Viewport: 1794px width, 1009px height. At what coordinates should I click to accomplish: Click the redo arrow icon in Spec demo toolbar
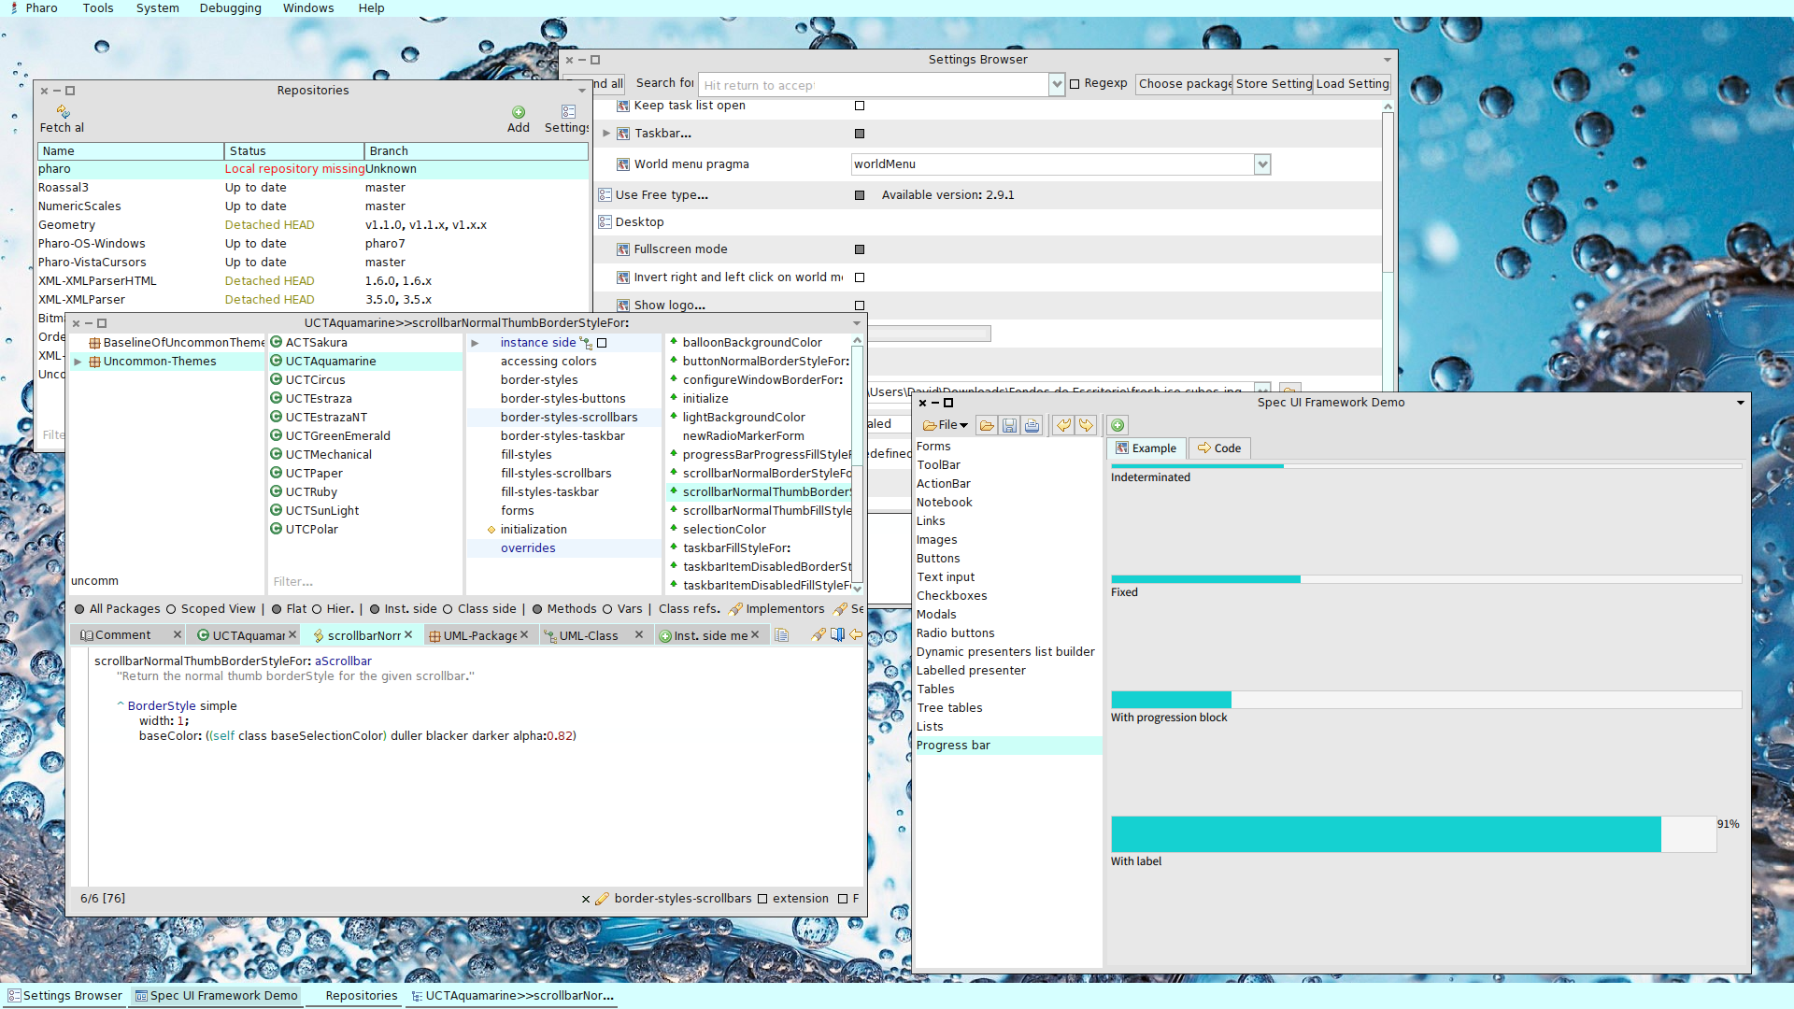coord(1086,426)
